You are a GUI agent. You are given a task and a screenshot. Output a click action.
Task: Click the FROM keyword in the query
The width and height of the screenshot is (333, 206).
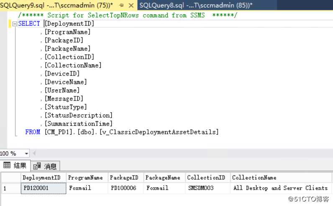pos(33,132)
